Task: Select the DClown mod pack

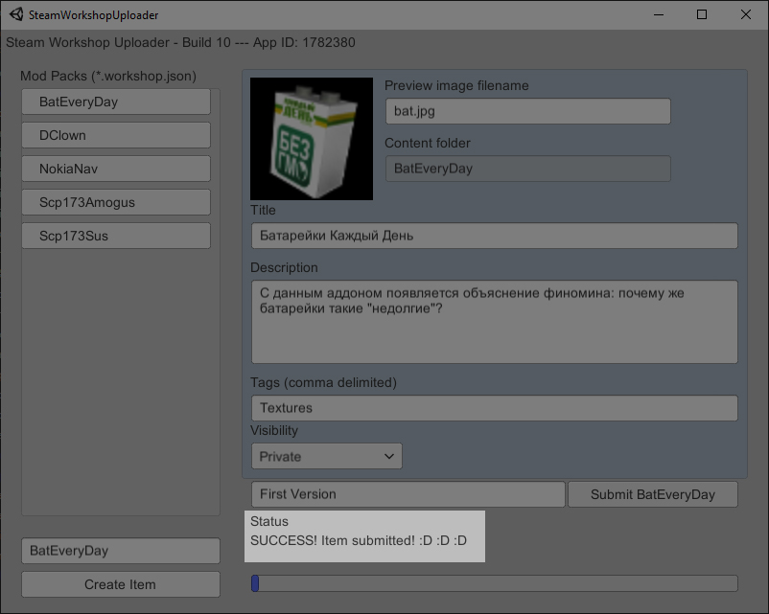Action: [116, 135]
